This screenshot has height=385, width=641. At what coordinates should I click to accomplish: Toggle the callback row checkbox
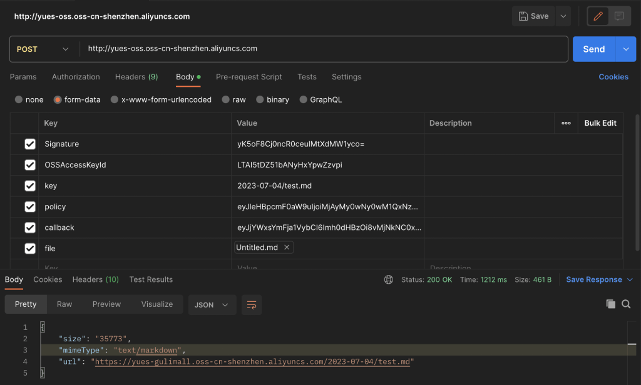[29, 227]
